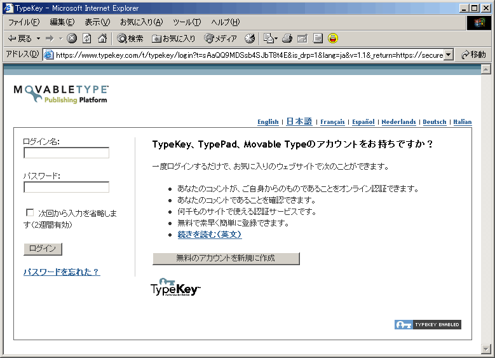Click the page icon in address bar
495x358 pixels.
(49, 55)
